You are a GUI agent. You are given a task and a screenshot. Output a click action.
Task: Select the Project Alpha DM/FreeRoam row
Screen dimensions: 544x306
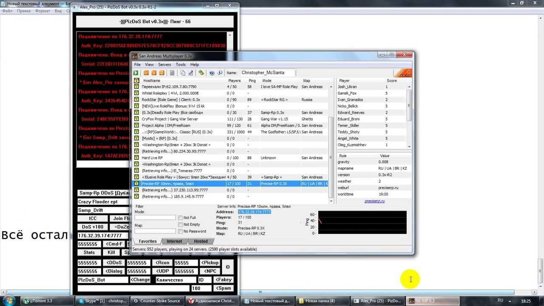pos(232,125)
